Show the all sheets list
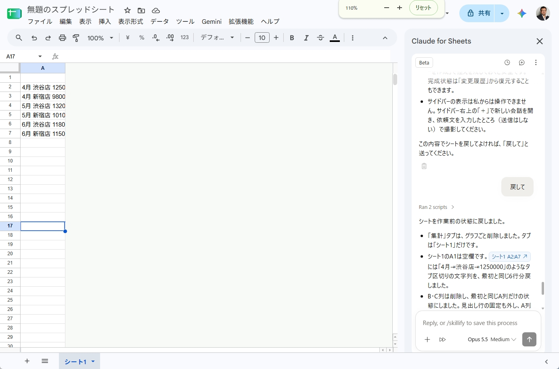 pyautogui.click(x=45, y=361)
